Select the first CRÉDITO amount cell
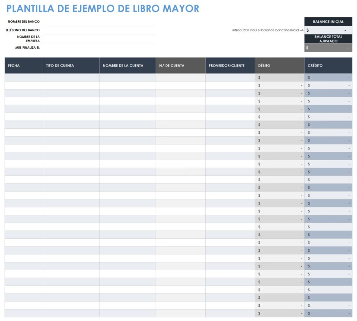Image resolution: width=357 pixels, height=321 pixels. (328, 77)
